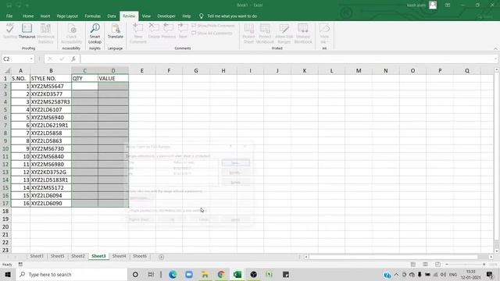This screenshot has width=500, height=281.
Task: Switch to the Home tab
Action: pos(28,16)
